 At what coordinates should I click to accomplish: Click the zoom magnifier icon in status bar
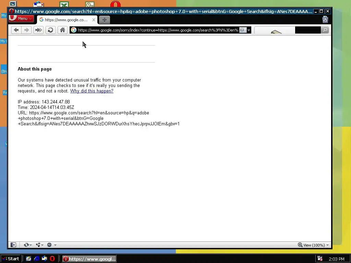[x=300, y=245]
